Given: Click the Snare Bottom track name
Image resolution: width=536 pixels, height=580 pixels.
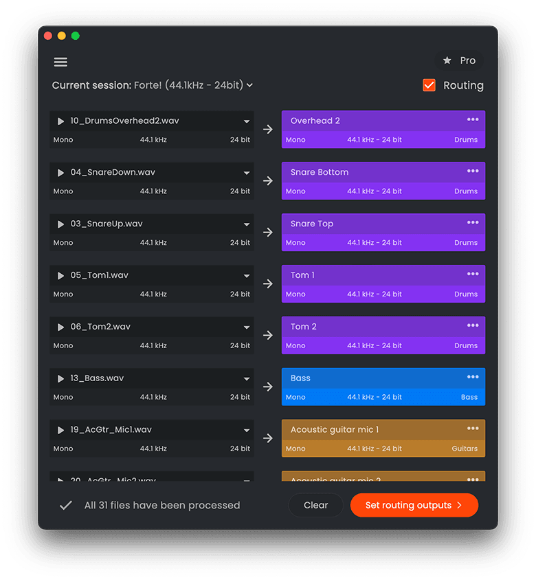Looking at the screenshot, I should pyautogui.click(x=319, y=173).
